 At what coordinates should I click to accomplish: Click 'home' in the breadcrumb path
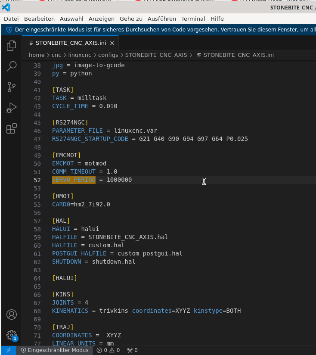point(37,55)
